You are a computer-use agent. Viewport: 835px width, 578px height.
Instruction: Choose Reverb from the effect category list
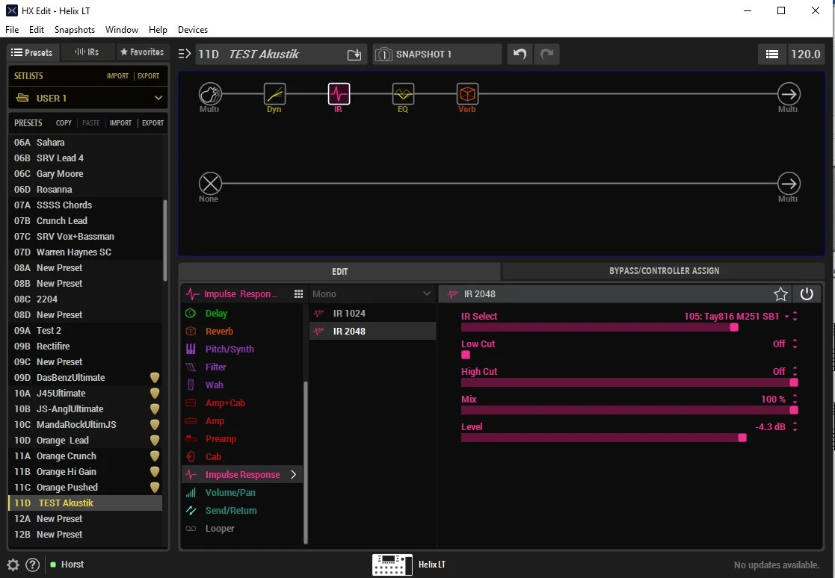[x=219, y=332]
